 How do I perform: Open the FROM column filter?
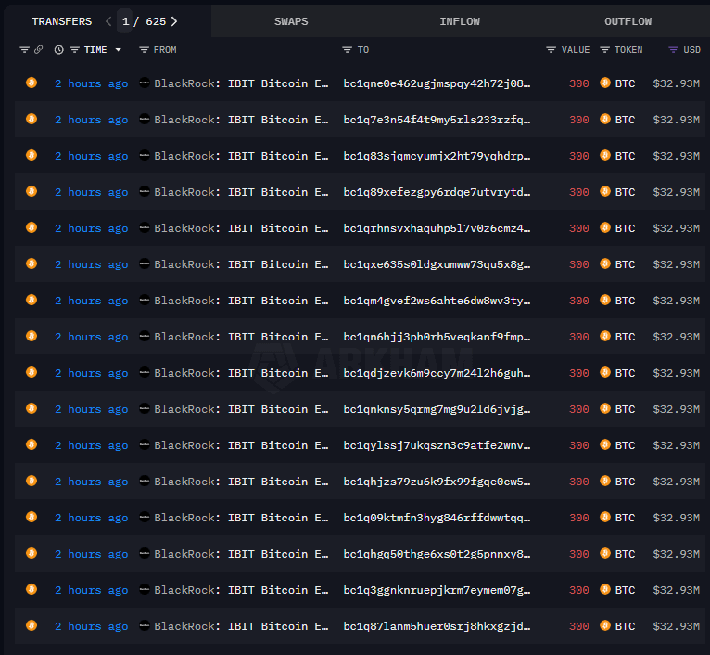tap(144, 50)
